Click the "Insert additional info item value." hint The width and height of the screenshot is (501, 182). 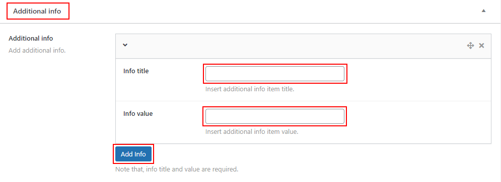(x=252, y=131)
